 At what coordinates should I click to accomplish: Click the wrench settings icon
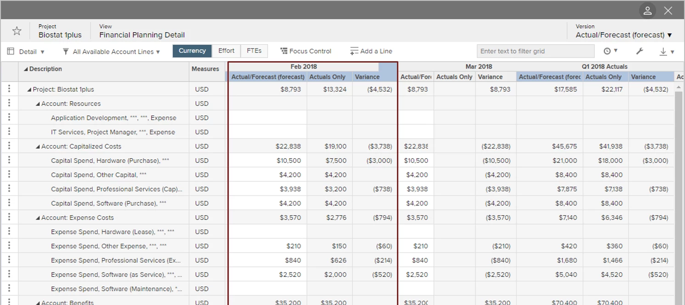click(640, 51)
